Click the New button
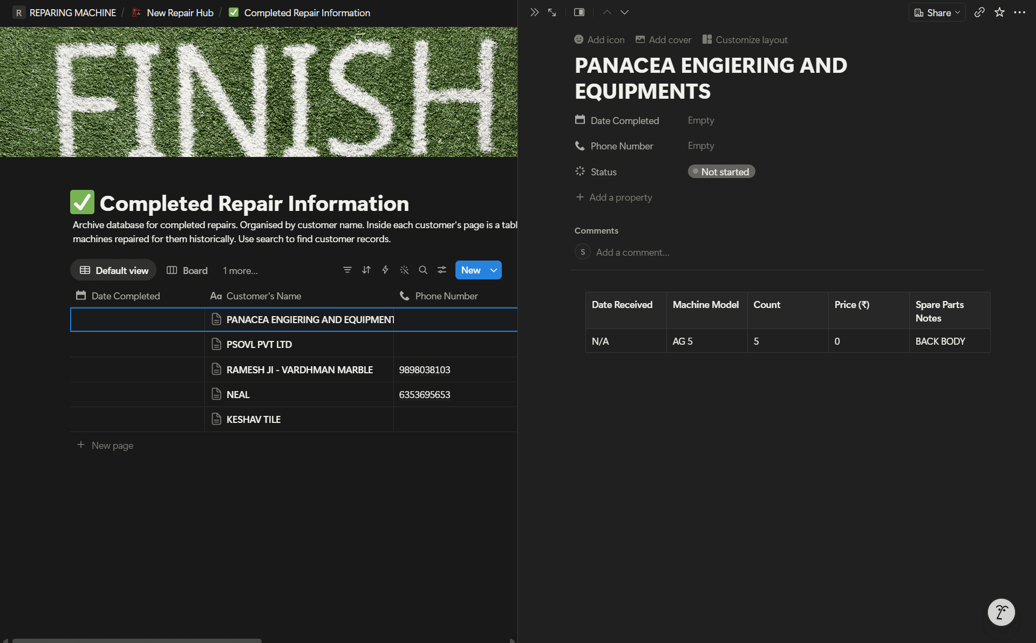Image resolution: width=1036 pixels, height=643 pixels. [471, 270]
